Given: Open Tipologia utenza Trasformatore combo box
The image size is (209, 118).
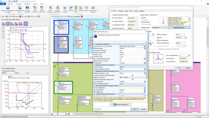Looking at the screenshot, I should click(159, 28).
